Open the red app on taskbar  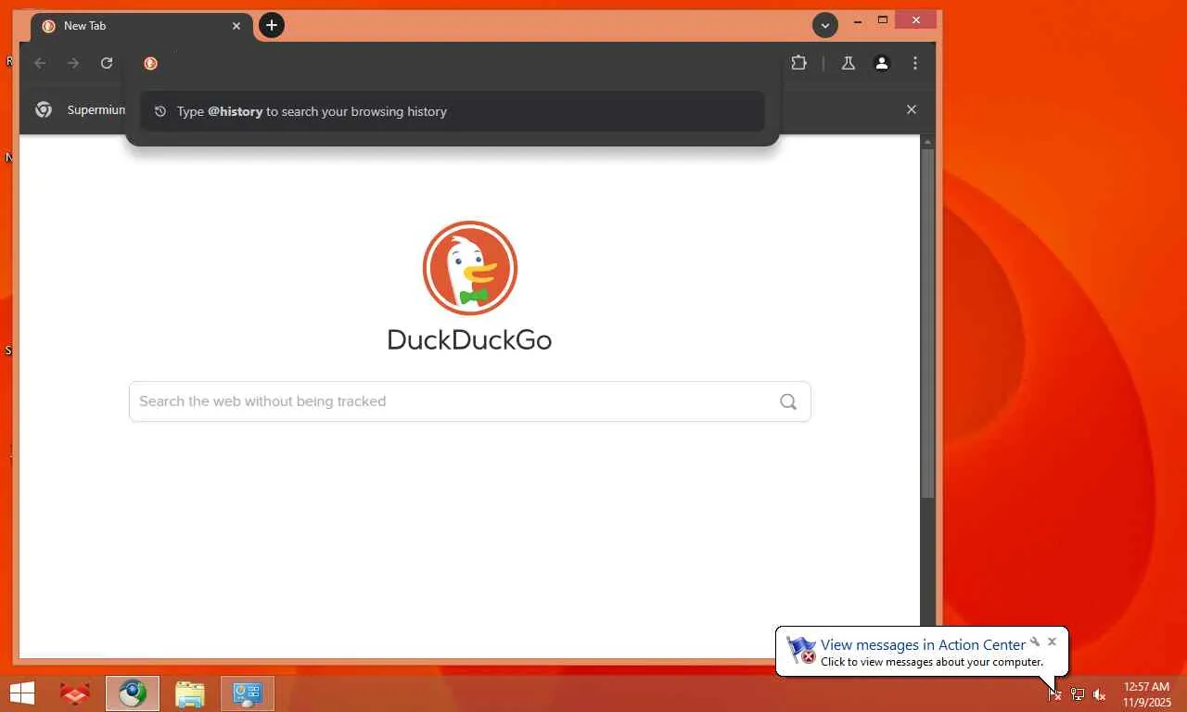pyautogui.click(x=74, y=693)
